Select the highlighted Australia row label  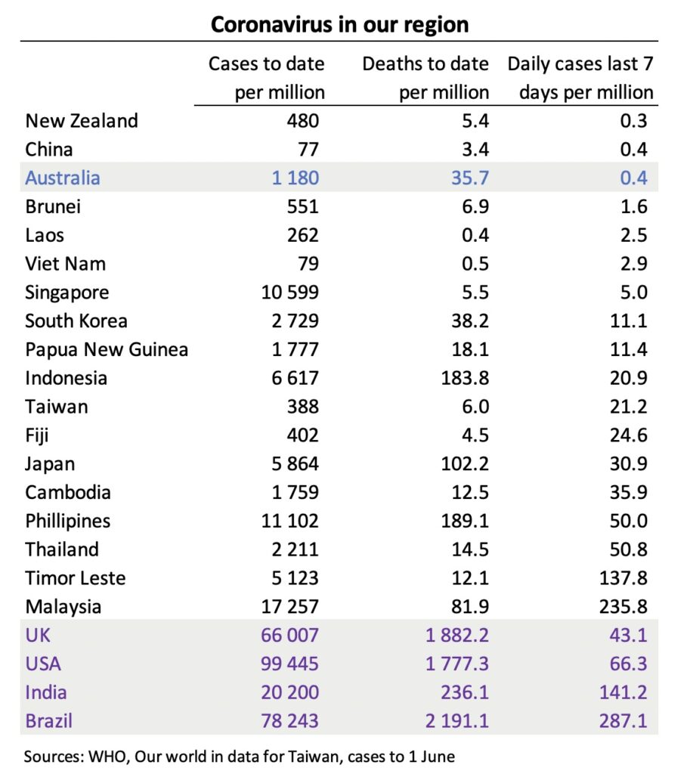tap(63, 178)
